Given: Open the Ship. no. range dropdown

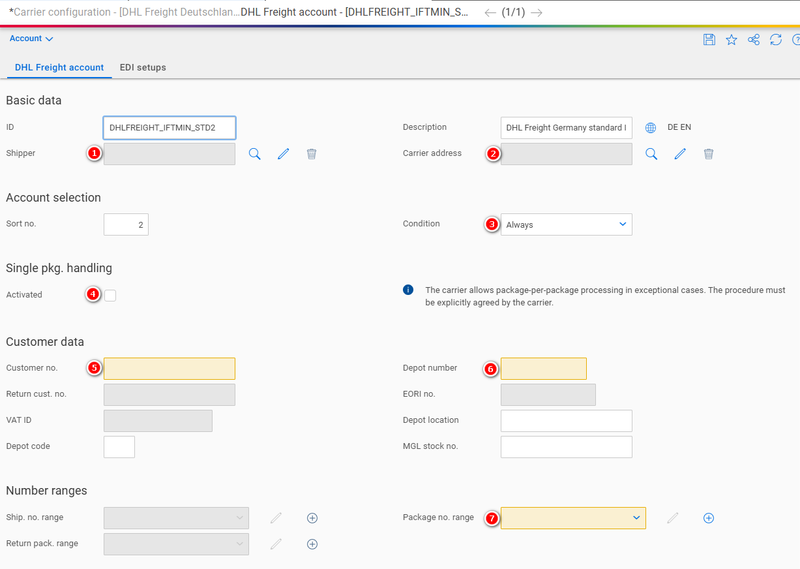Looking at the screenshot, I should pyautogui.click(x=176, y=518).
